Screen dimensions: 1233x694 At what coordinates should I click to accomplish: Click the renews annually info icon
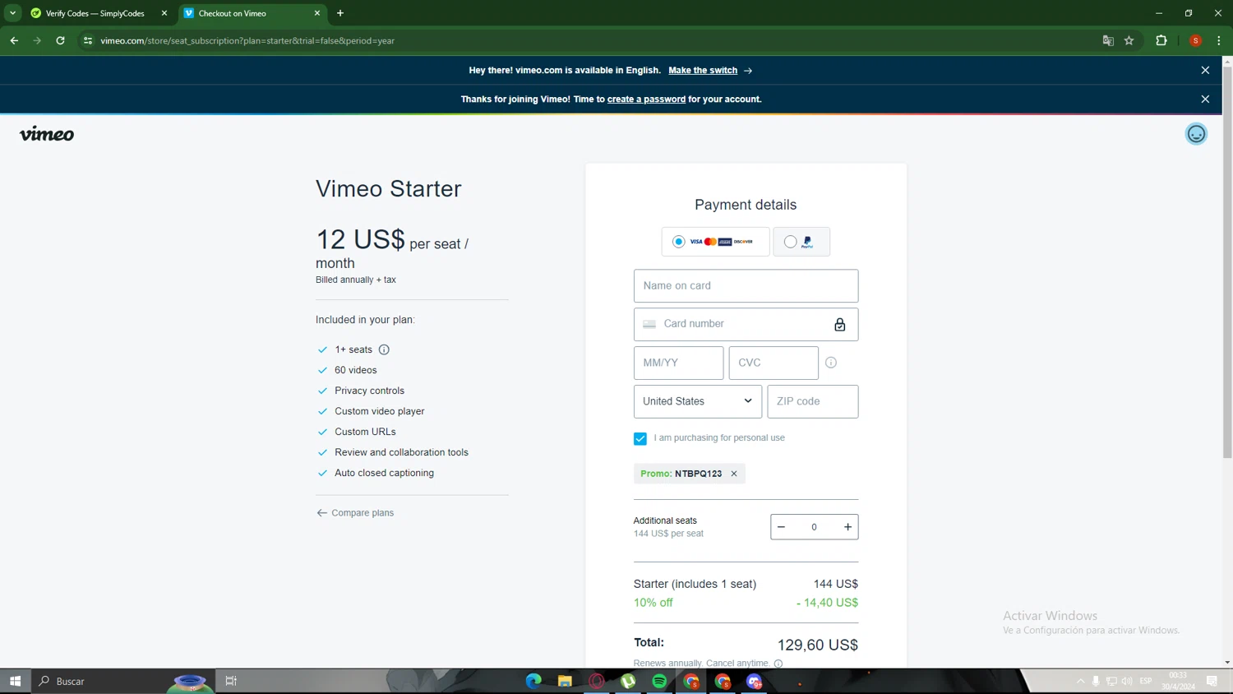(x=778, y=664)
